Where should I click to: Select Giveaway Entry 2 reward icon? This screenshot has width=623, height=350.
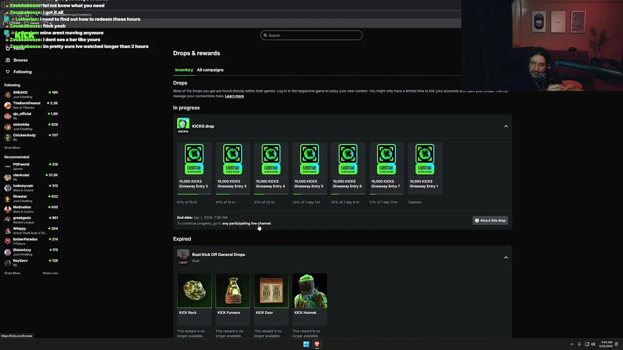point(194,159)
